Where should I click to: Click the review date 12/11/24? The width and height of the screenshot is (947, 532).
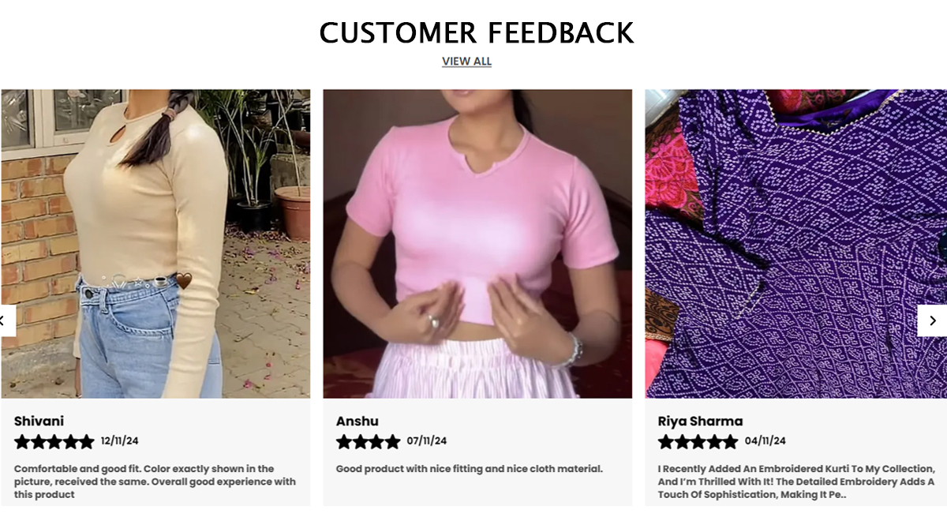119,441
